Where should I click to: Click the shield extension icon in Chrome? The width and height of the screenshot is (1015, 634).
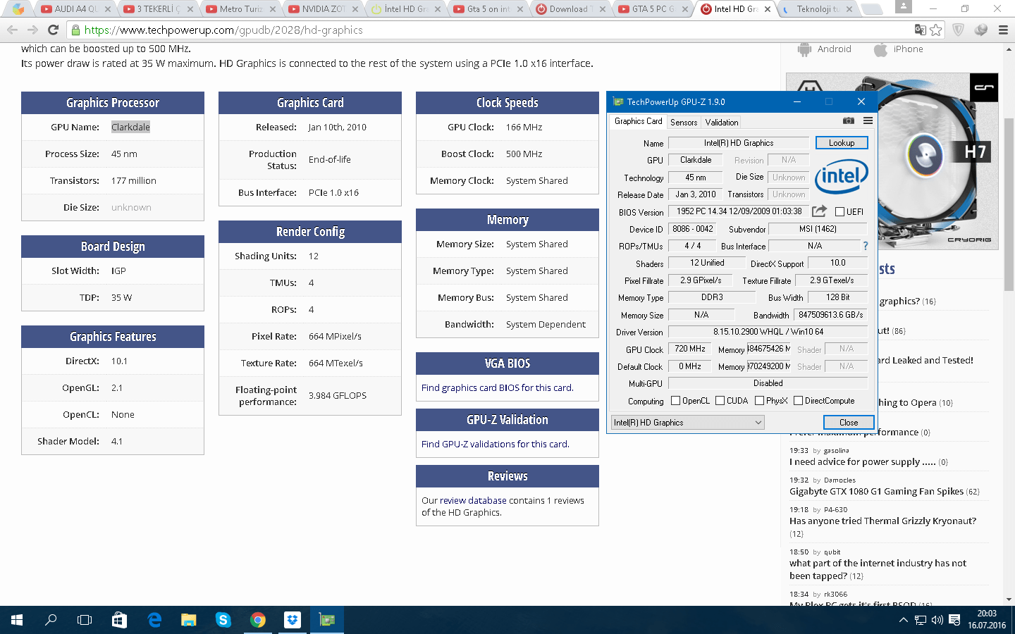(959, 30)
